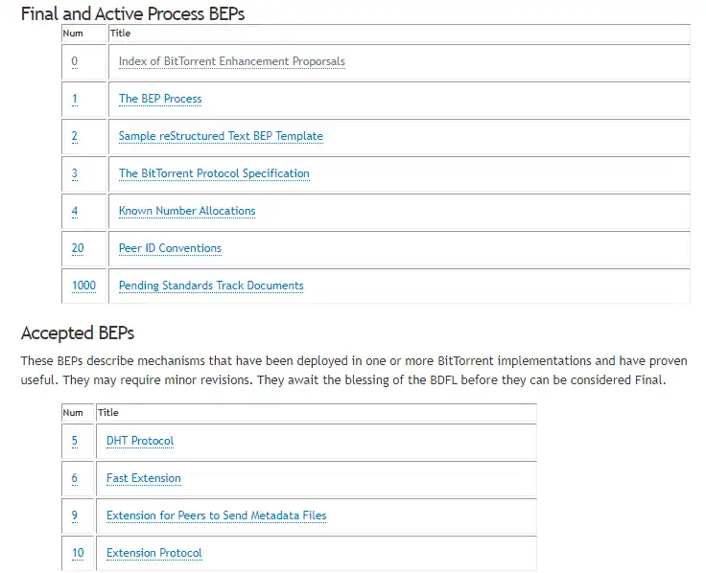This screenshot has height=573, width=706.
Task: Open The BEP Process link
Action: [160, 99]
